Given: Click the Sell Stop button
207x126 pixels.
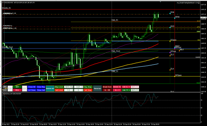Looking at the screenshot, I should [88, 90].
